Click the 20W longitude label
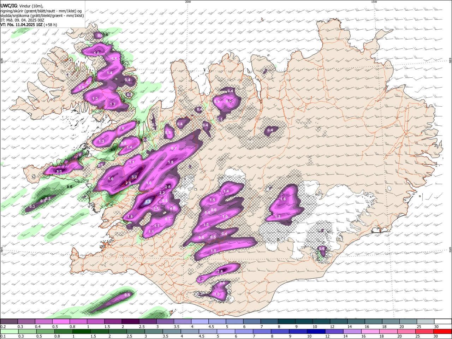452x339 pixels. 188,2
